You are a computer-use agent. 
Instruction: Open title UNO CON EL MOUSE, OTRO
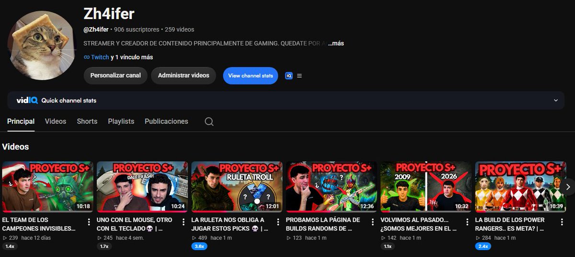(x=135, y=224)
